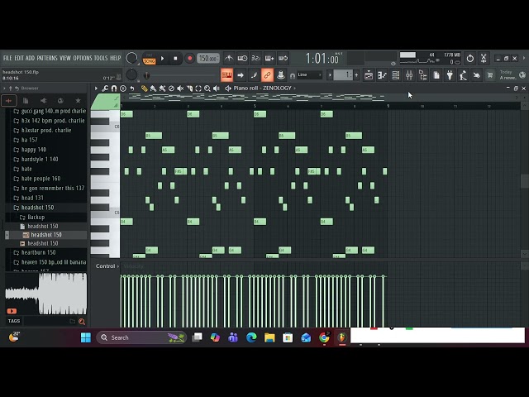Image resolution: width=529 pixels, height=397 pixels.
Task: Open the Line snap dropdown
Action: click(x=309, y=75)
